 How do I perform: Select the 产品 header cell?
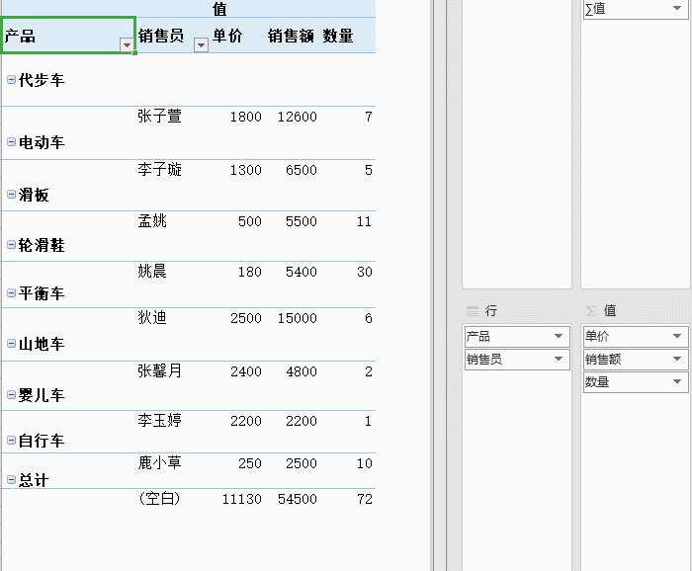(68, 36)
